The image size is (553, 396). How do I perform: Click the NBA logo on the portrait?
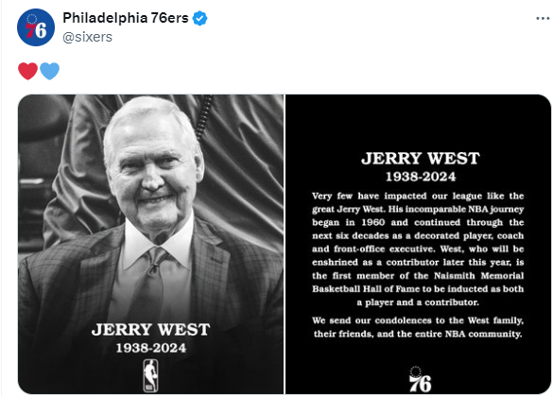(x=150, y=375)
